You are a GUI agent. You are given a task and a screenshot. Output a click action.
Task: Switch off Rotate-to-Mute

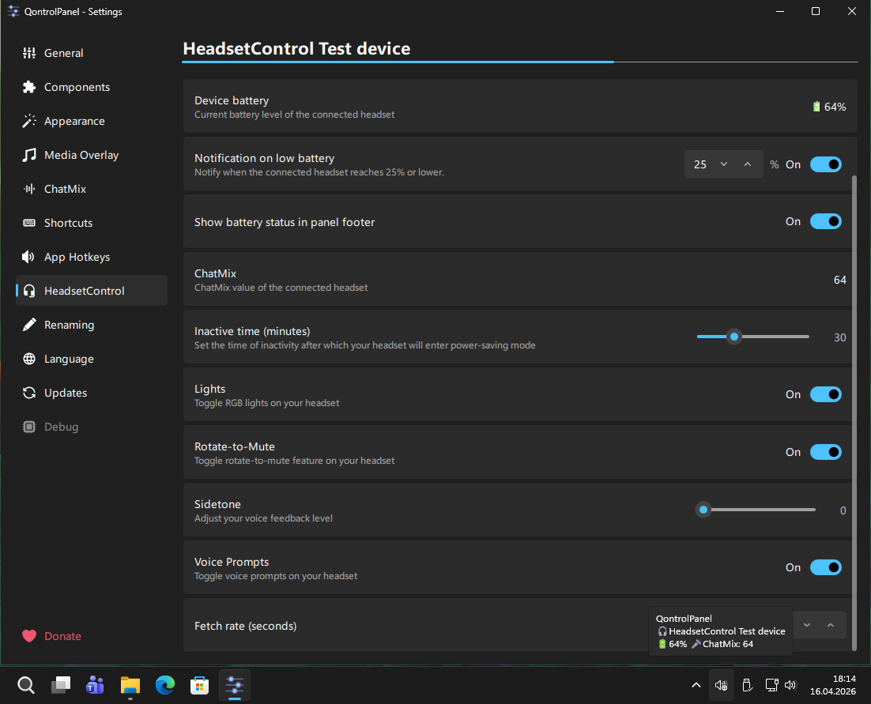[825, 452]
